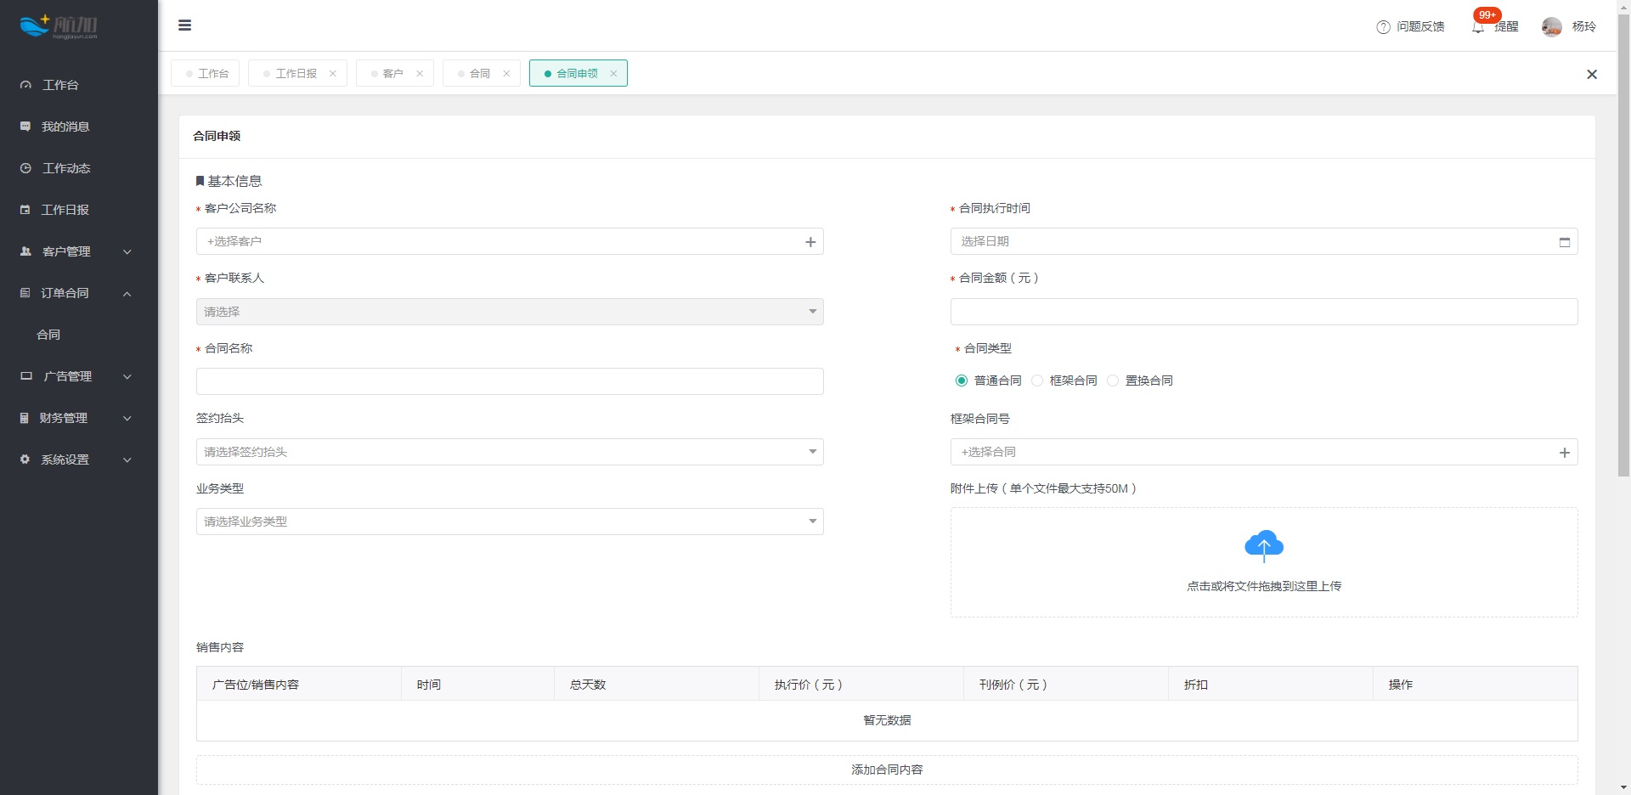Click the 合同名称 input field

[510, 381]
